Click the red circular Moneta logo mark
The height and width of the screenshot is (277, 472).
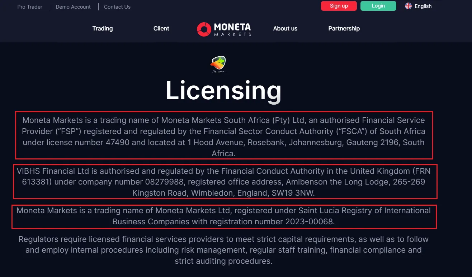(204, 29)
